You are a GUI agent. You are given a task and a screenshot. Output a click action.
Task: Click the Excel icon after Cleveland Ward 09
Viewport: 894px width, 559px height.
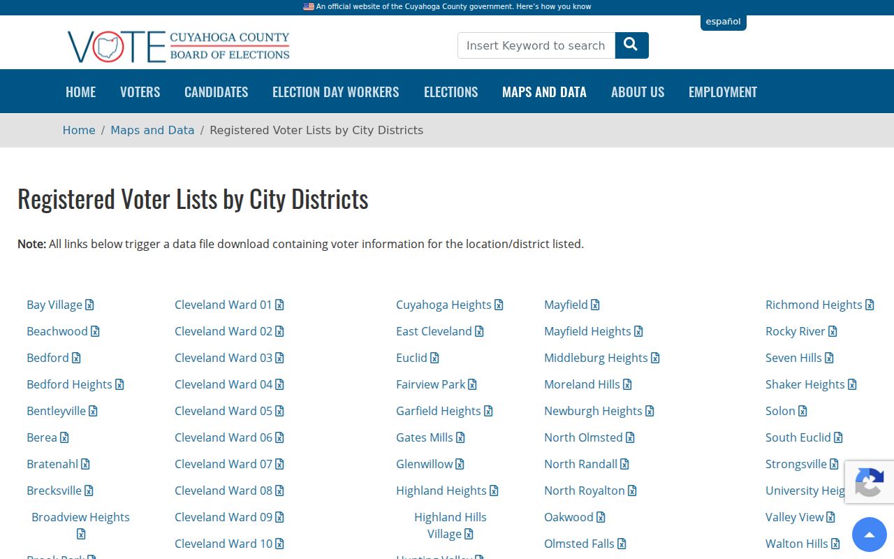tap(279, 517)
